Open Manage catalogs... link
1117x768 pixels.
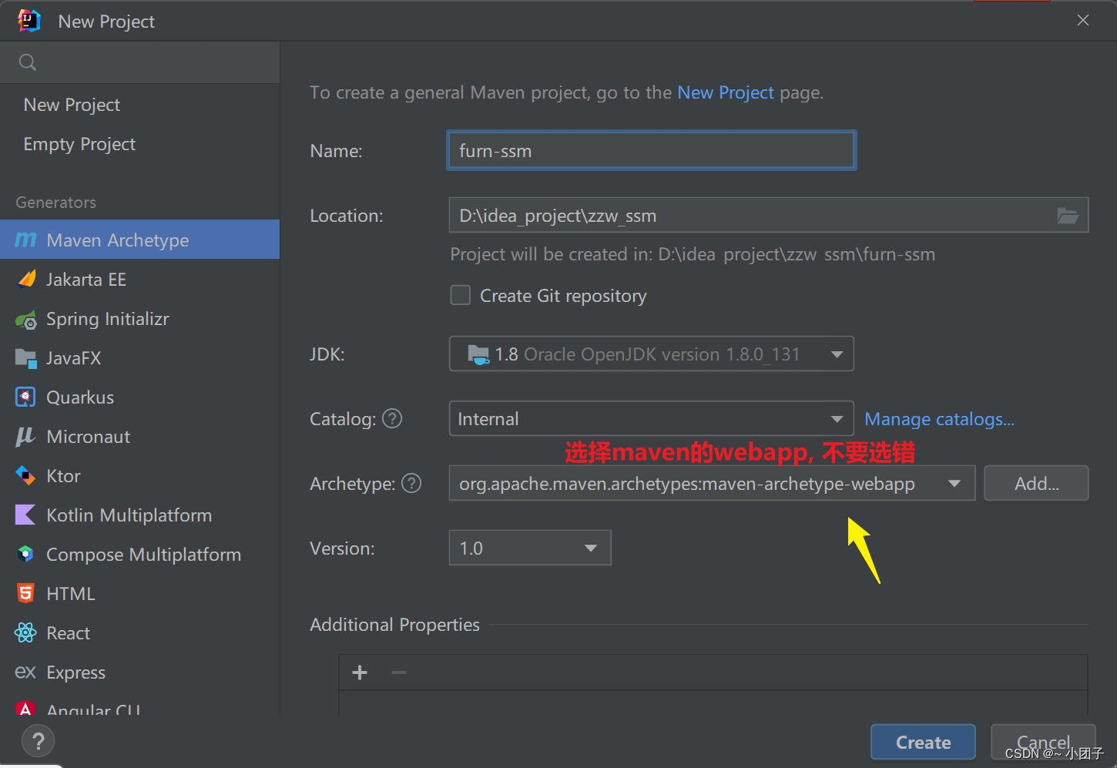click(939, 419)
